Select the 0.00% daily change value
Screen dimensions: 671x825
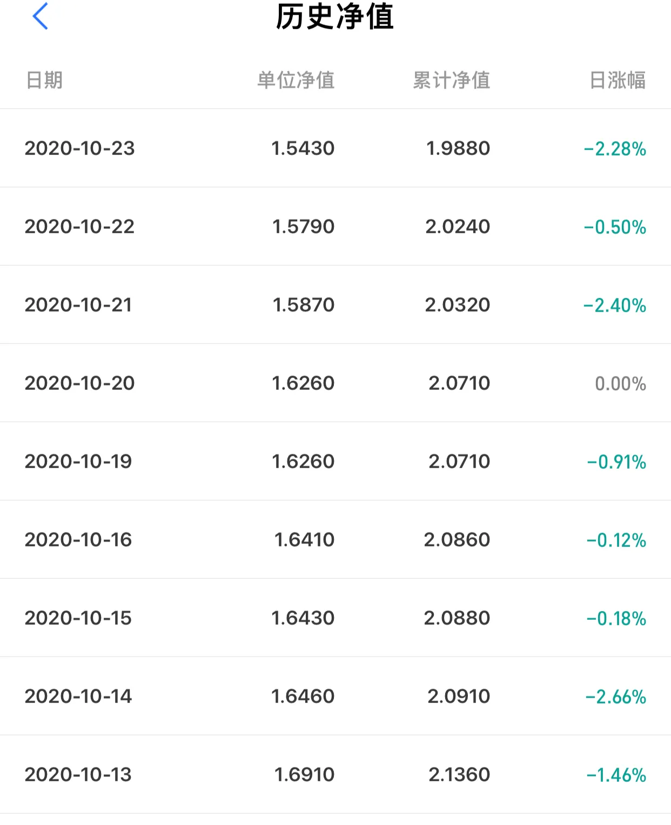tap(620, 383)
